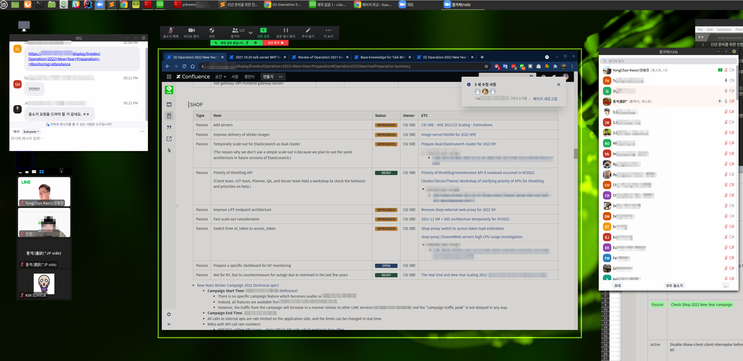
Task: Open the quote/blog icon in sidebar
Action: pyautogui.click(x=169, y=127)
